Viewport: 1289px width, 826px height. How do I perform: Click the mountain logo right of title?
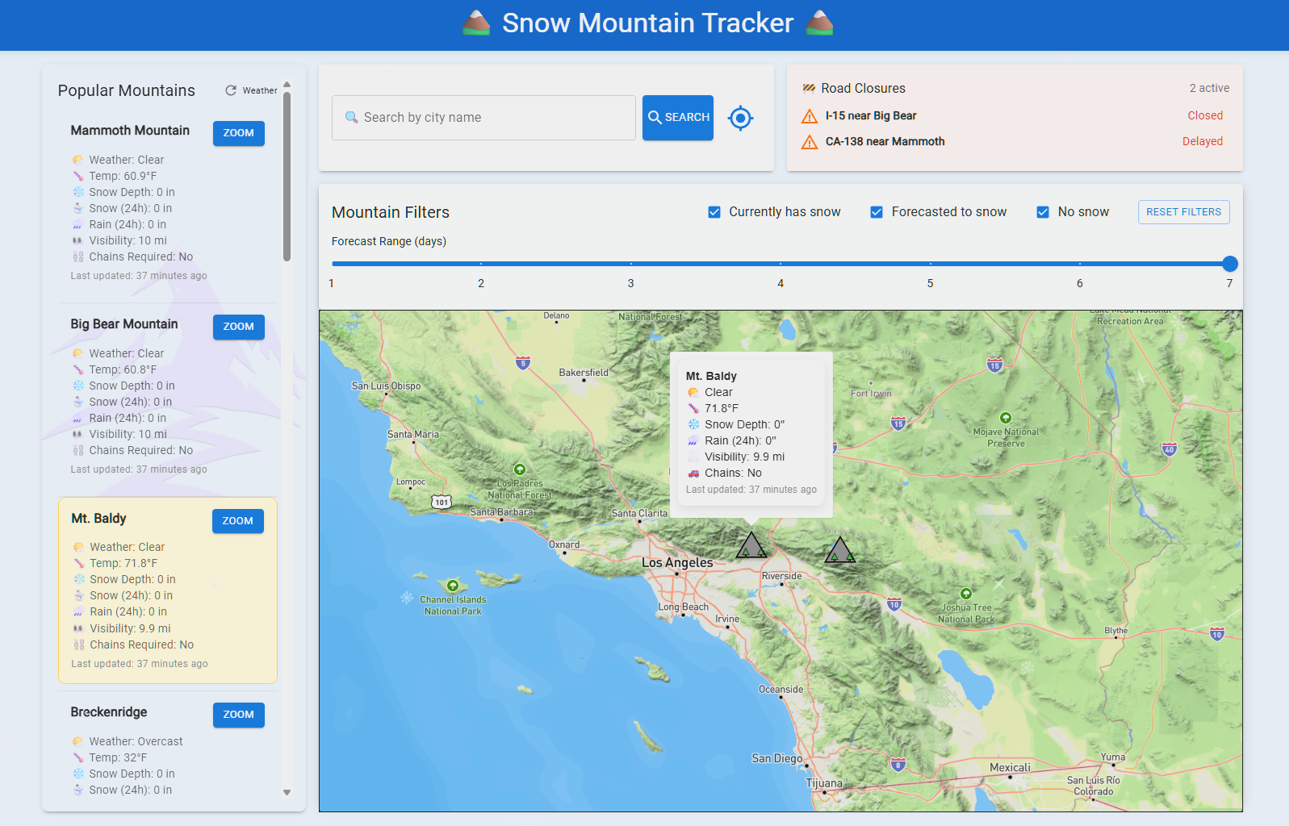click(820, 23)
